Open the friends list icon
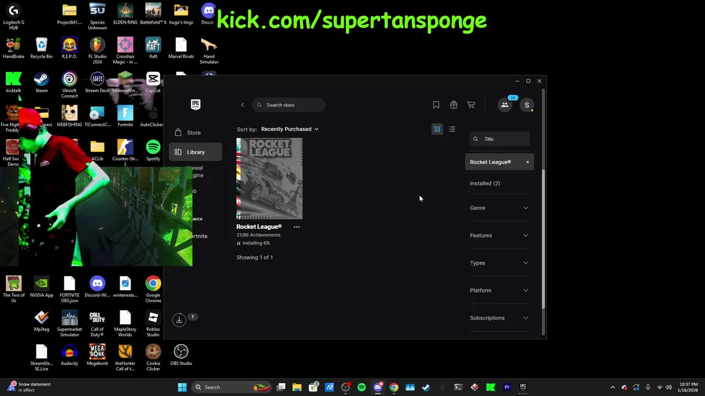Viewport: 705px width, 396px height. point(505,105)
